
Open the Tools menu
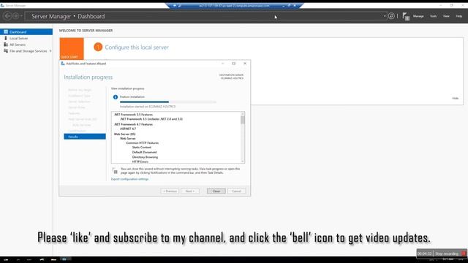tap(433, 16)
